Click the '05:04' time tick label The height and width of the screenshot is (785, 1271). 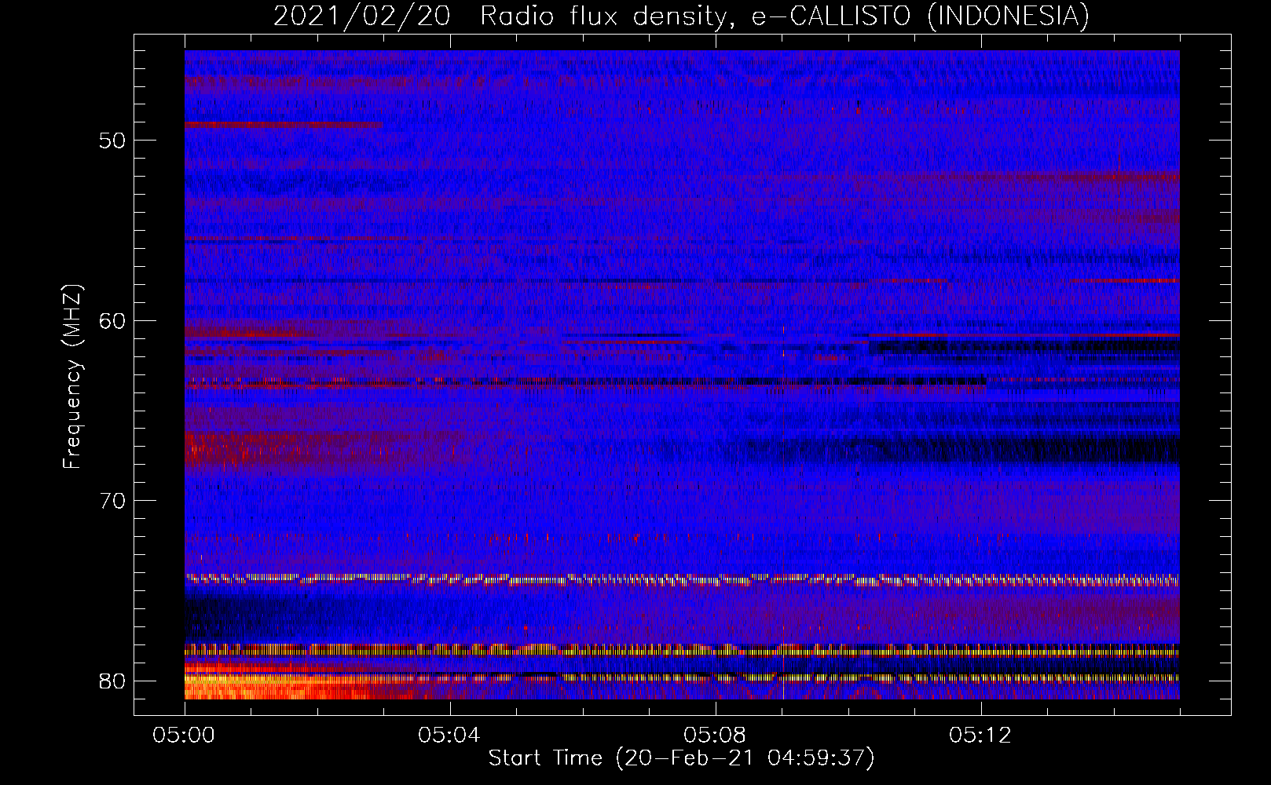pyautogui.click(x=449, y=736)
